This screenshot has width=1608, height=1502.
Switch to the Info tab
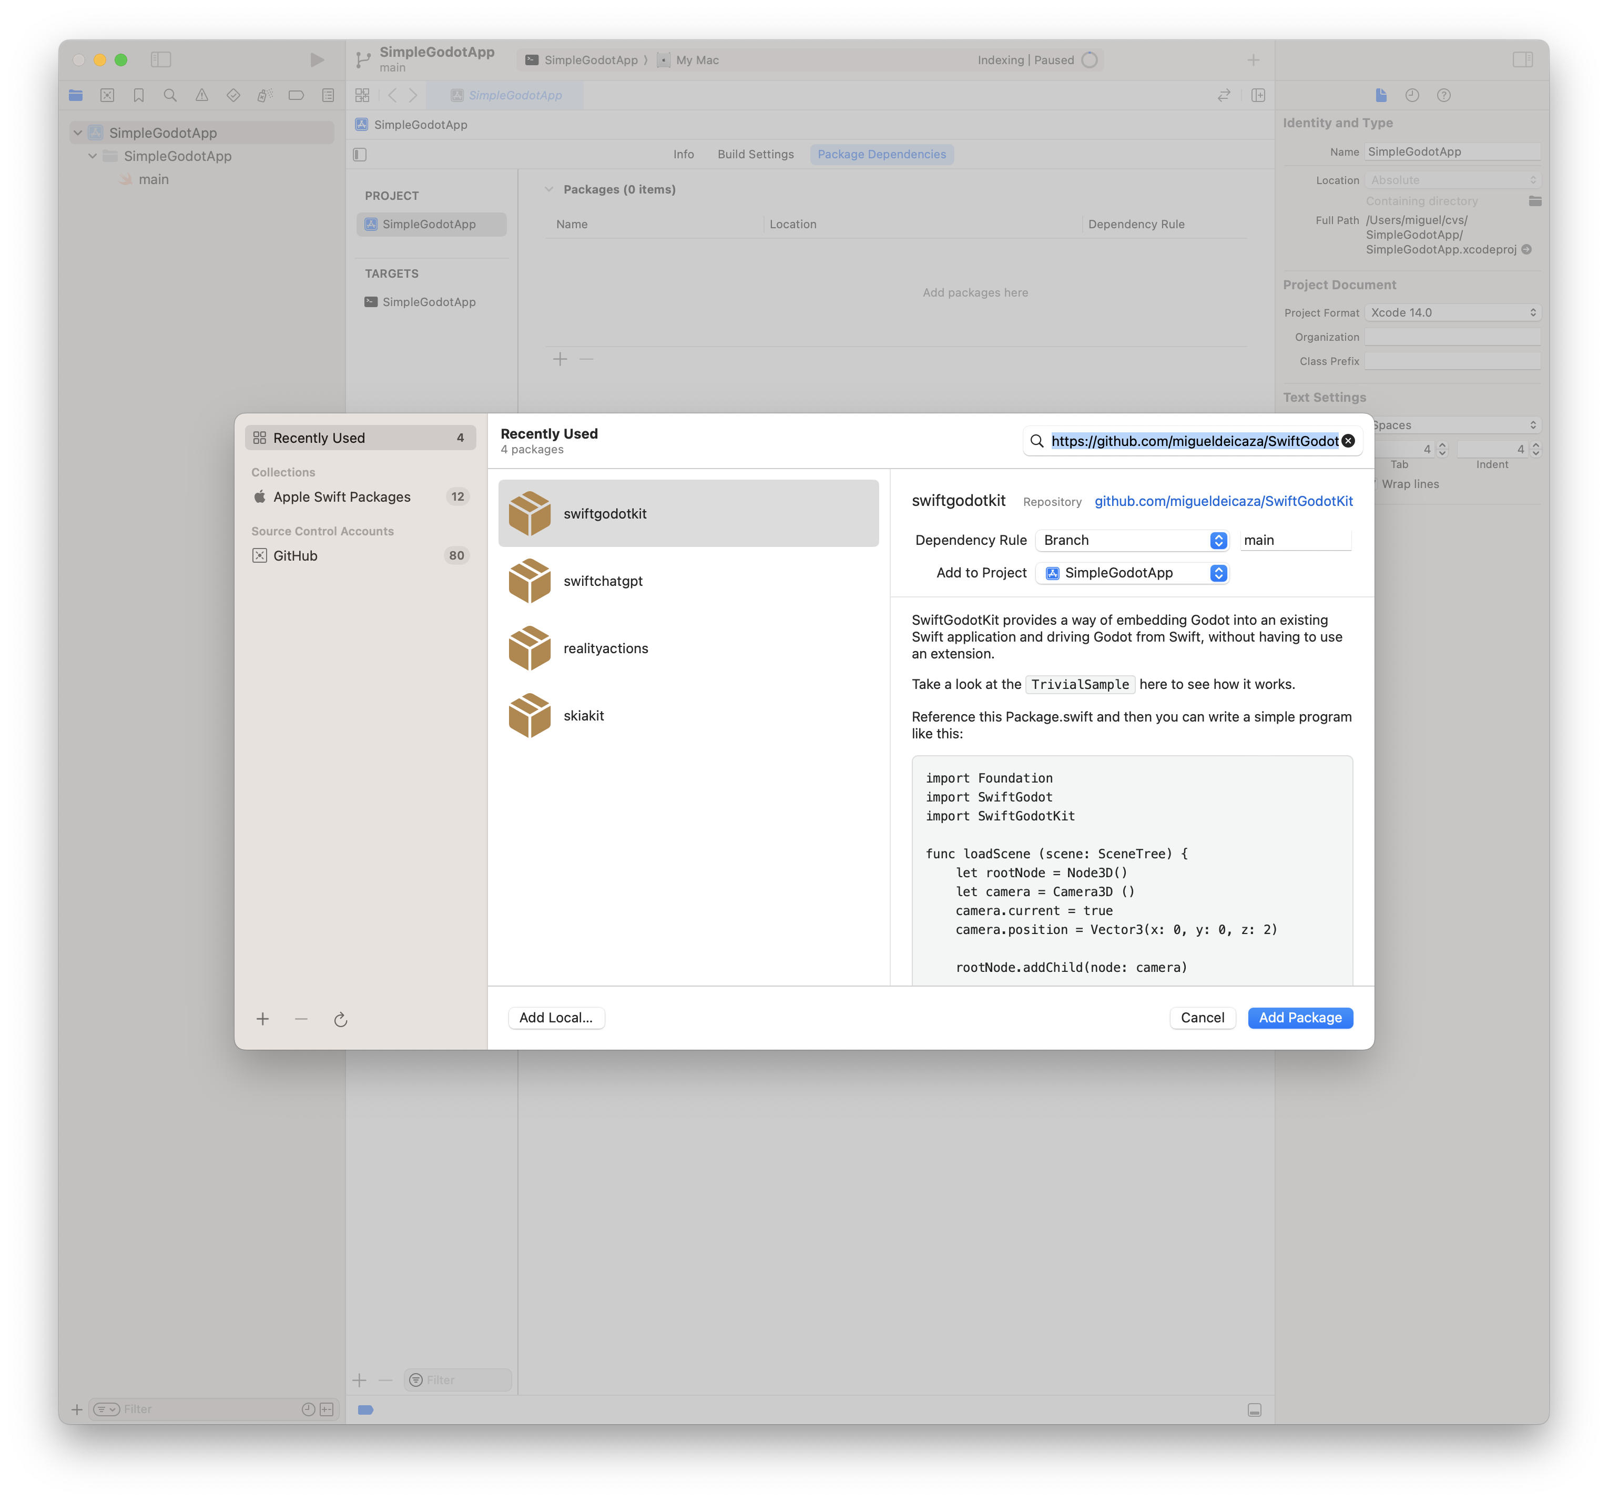(x=684, y=154)
